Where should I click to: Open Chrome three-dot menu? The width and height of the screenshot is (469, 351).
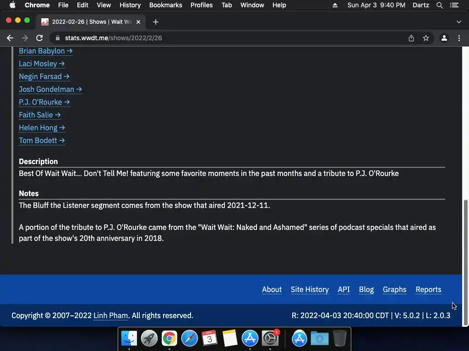[459, 38]
